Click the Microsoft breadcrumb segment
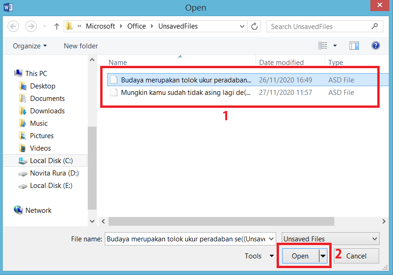This screenshot has width=393, height=275. coord(100,26)
